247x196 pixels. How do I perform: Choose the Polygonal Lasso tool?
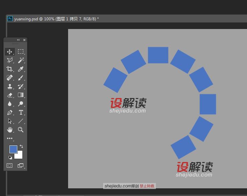pyautogui.click(x=10, y=60)
